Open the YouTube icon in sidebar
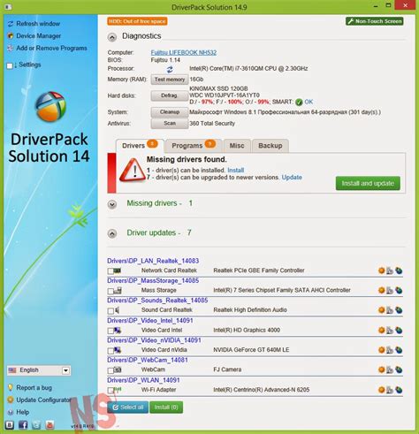Screen dimensions: 419x434 (50, 424)
